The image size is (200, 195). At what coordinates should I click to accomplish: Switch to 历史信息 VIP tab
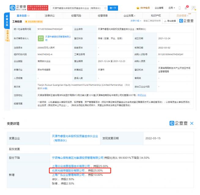tap(182, 16)
